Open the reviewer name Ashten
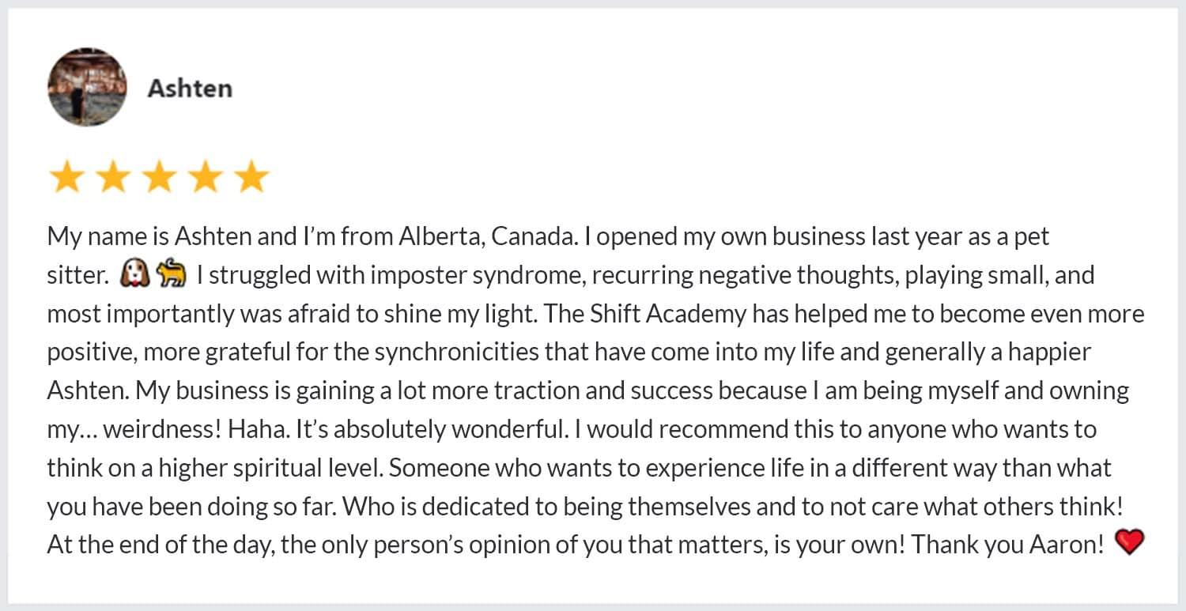This screenshot has height=611, width=1186. point(190,88)
